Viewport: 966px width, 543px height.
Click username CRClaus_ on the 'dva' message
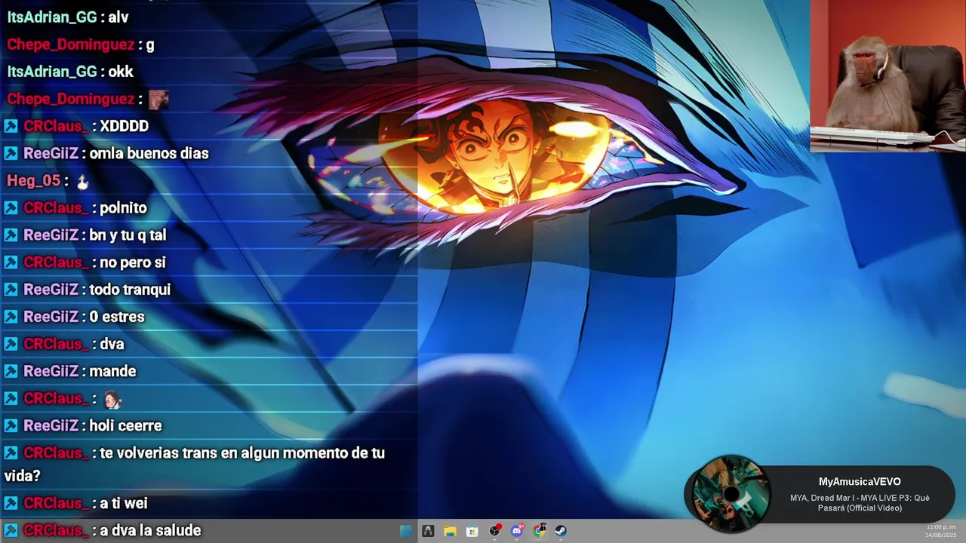pyautogui.click(x=56, y=344)
